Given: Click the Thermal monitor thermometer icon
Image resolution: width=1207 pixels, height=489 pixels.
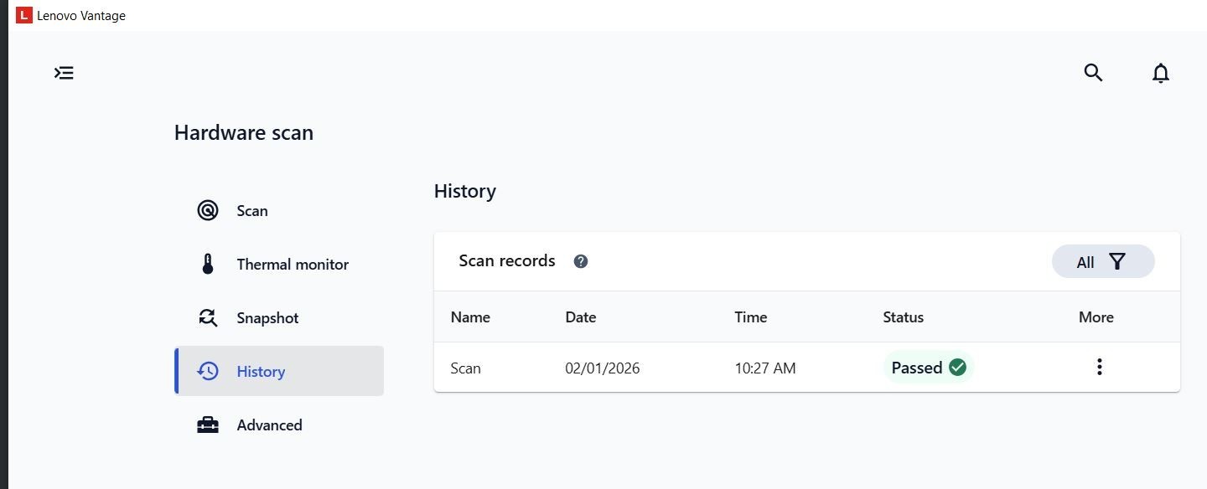Looking at the screenshot, I should tap(208, 264).
